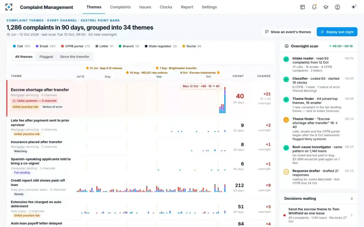Launch the AI sparkle assistant icon
Image resolution: width=364 pixels, height=227 pixels.
354,7
